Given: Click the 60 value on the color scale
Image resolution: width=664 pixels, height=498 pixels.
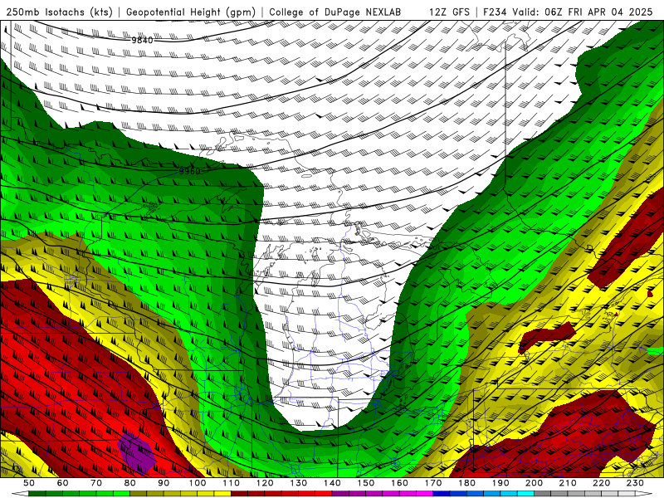Looking at the screenshot, I should click(x=62, y=483).
